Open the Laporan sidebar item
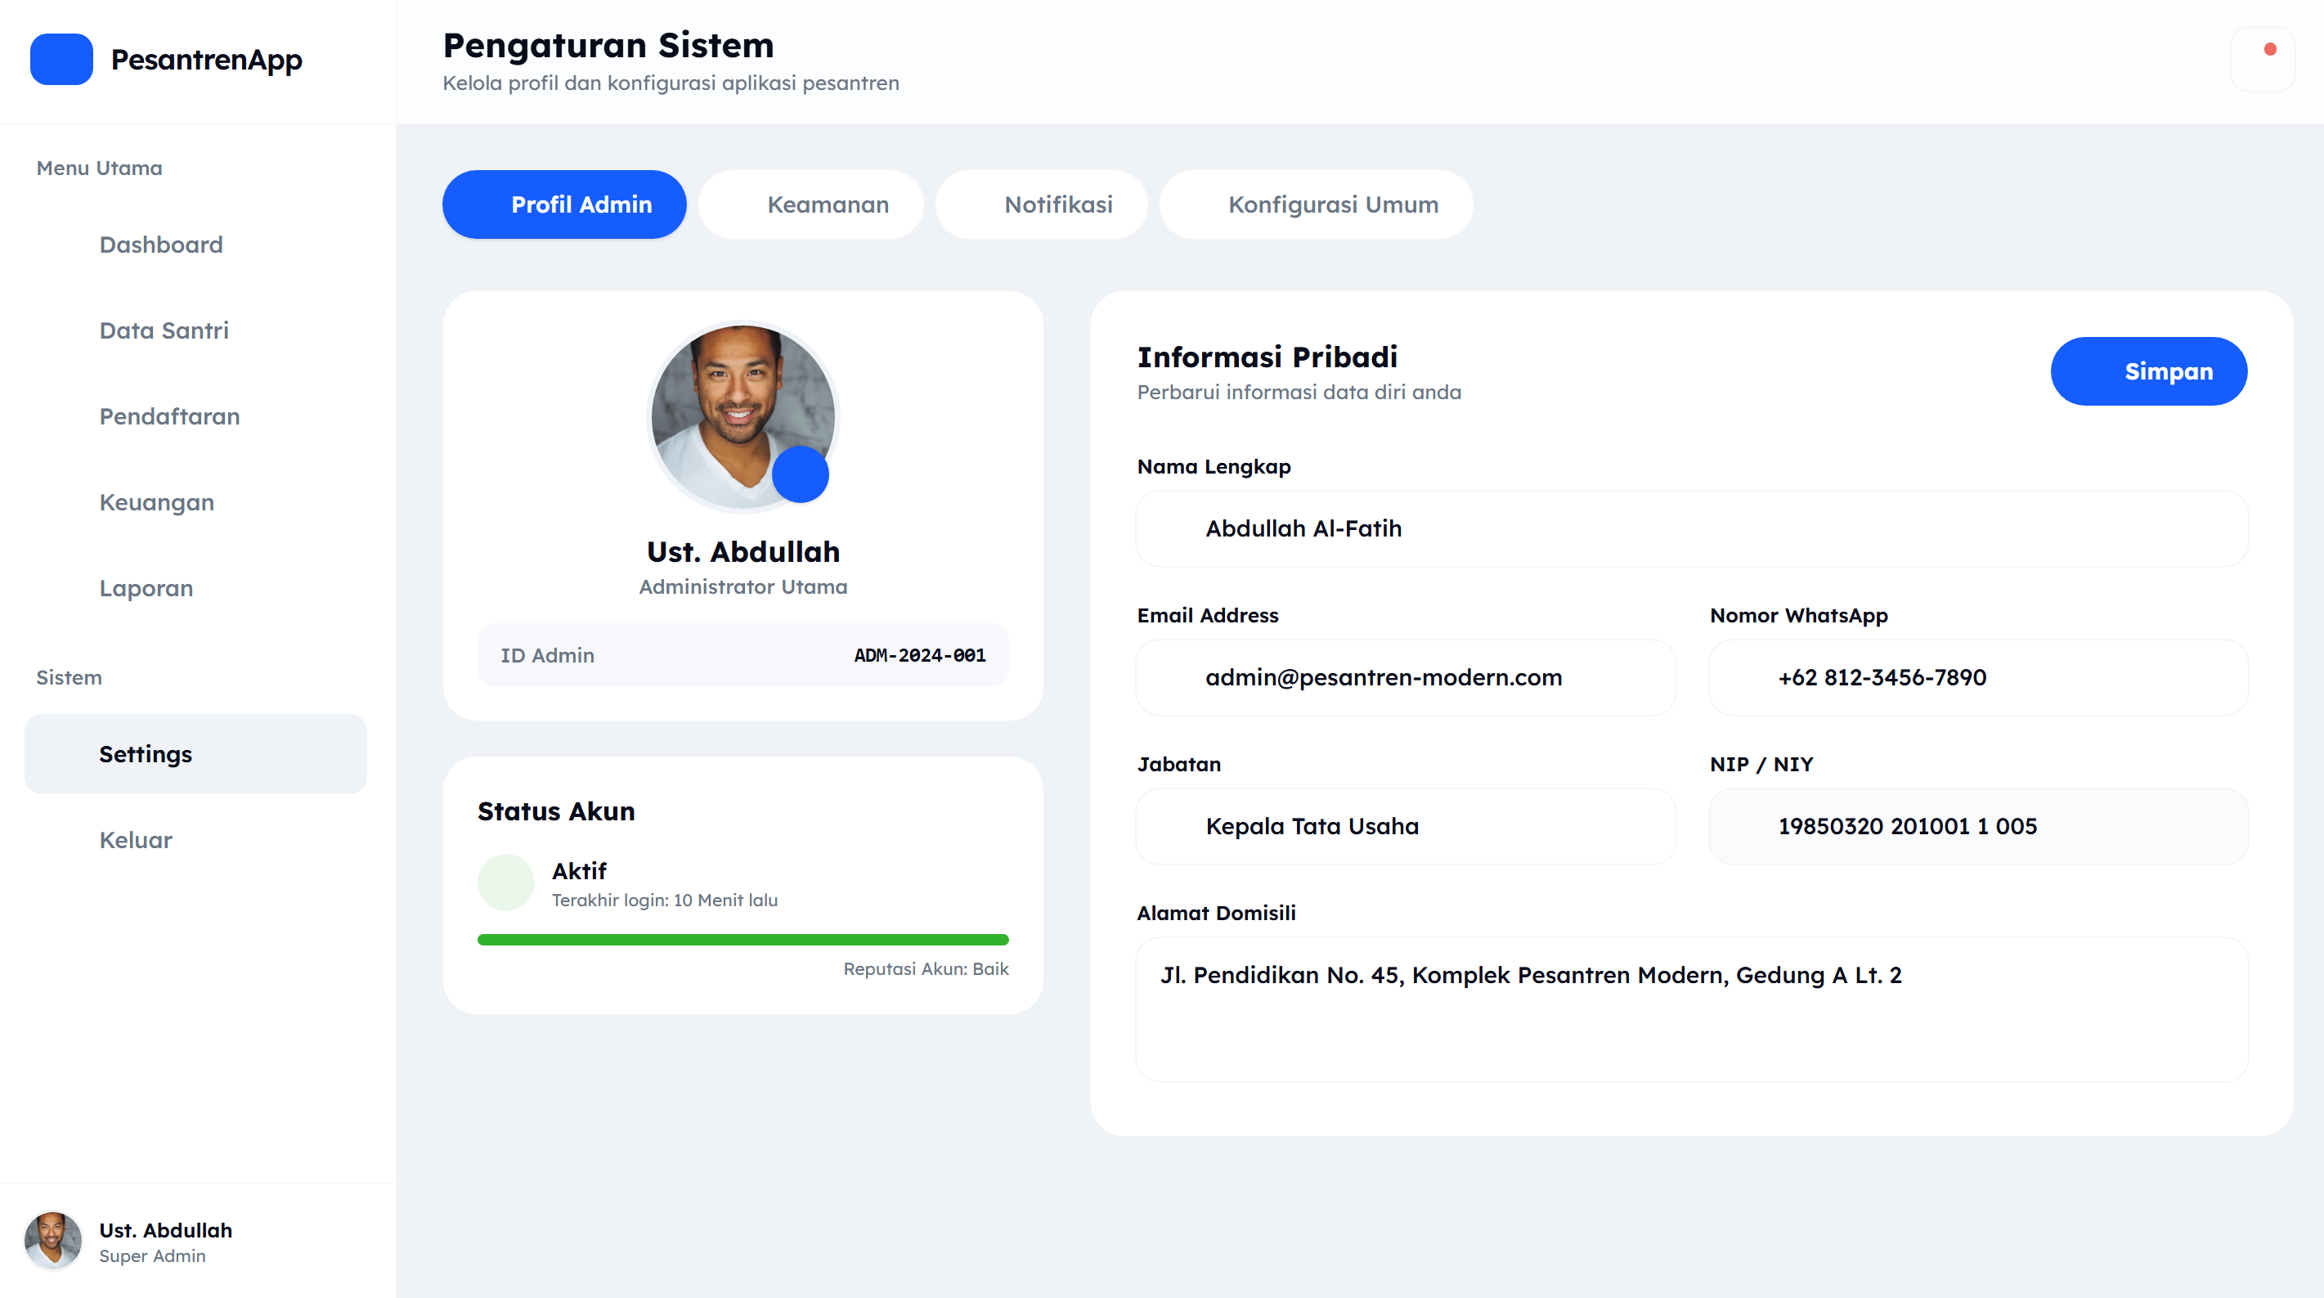This screenshot has height=1298, width=2324. coord(146,587)
